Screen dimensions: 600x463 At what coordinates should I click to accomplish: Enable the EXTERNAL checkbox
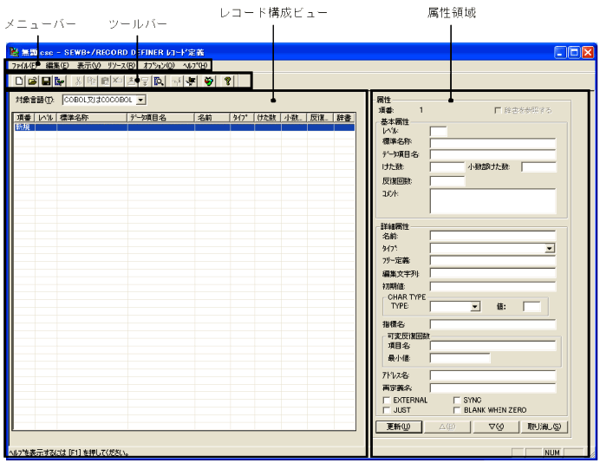[x=387, y=401]
